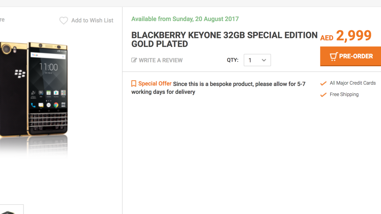Open the WRITE A REVIEW link

tap(160, 60)
